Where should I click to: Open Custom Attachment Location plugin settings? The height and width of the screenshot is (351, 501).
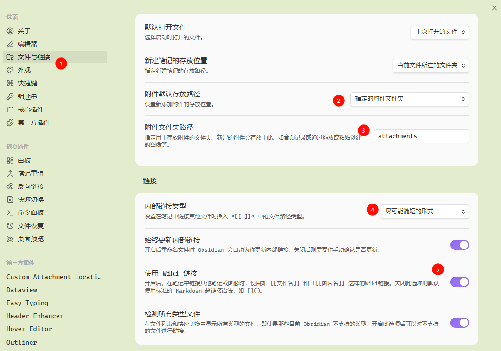pyautogui.click(x=55, y=277)
